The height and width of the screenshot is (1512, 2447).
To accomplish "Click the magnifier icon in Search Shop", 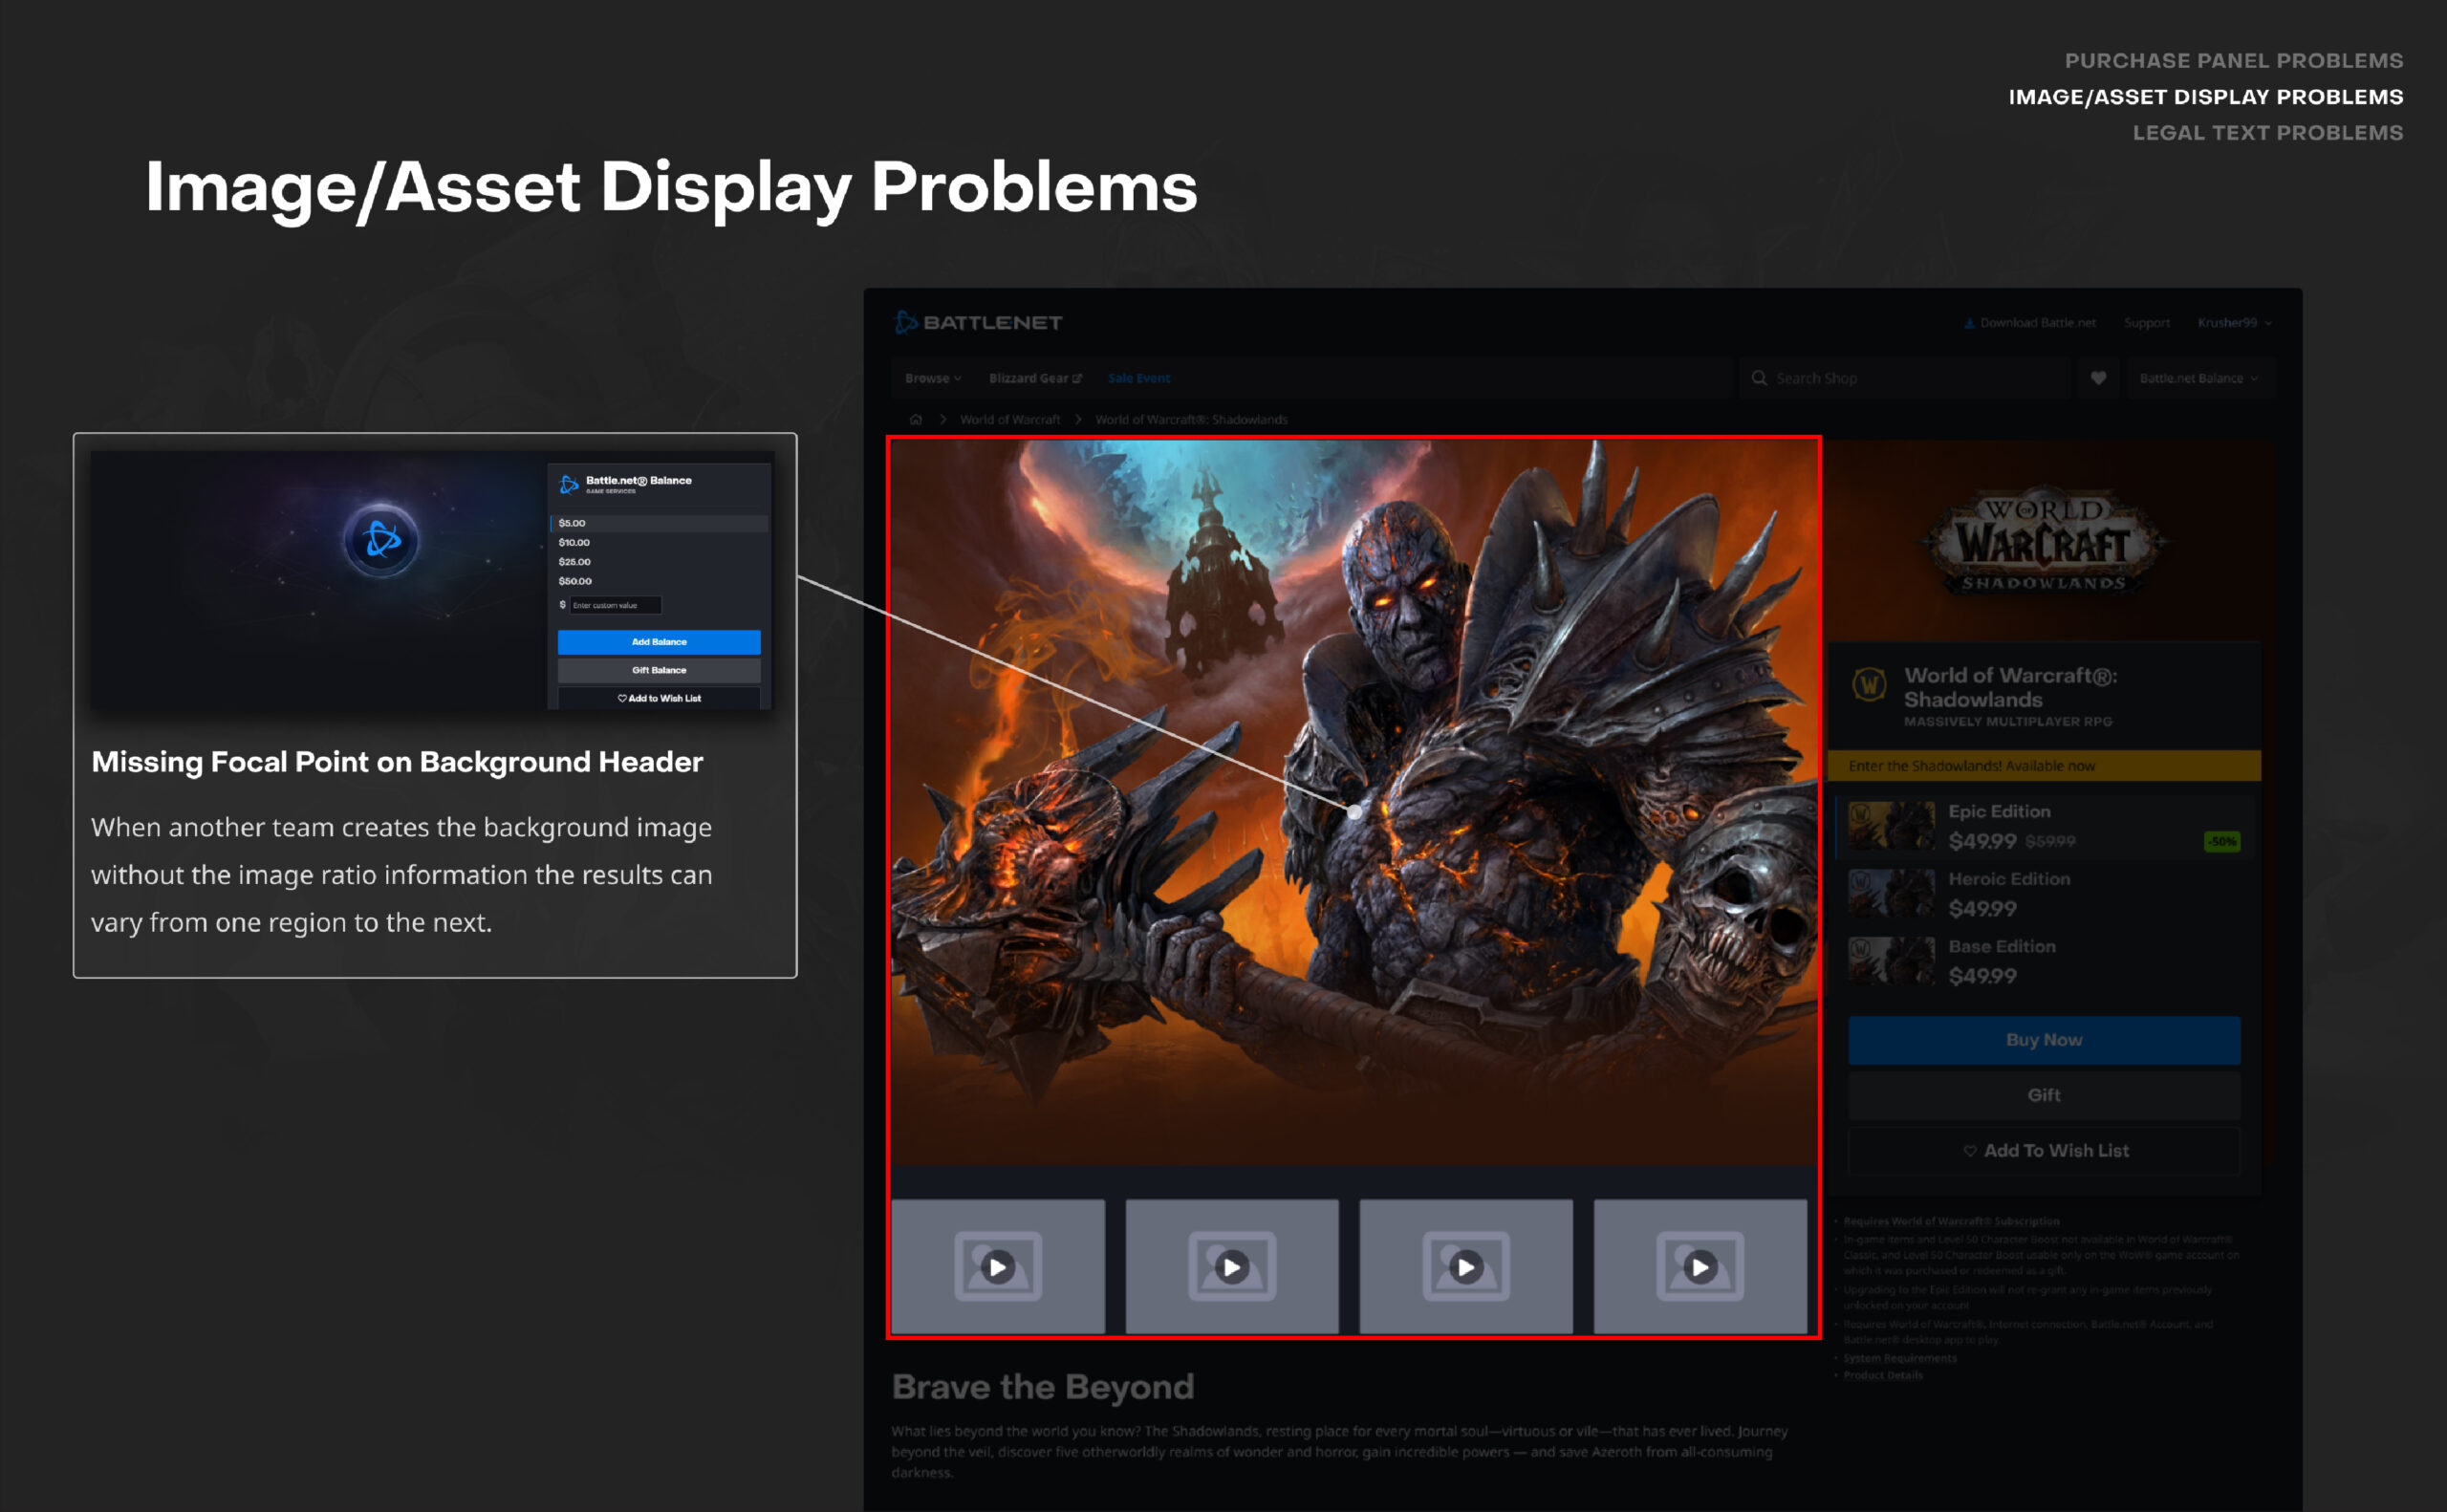I will (x=1759, y=378).
